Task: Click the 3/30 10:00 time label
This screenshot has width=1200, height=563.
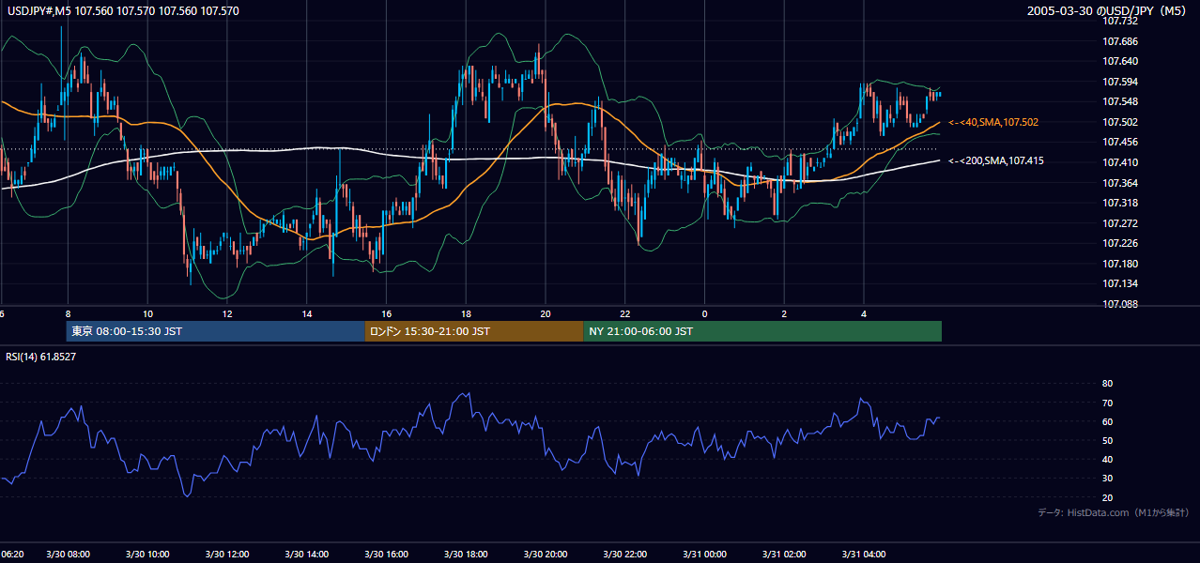Action: coord(147,555)
